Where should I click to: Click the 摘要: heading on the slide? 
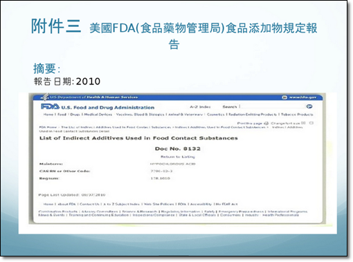(x=47, y=68)
